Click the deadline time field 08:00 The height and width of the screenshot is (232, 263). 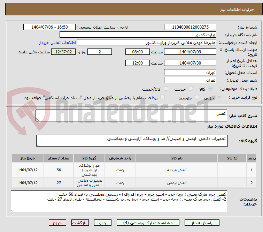[x=137, y=52]
